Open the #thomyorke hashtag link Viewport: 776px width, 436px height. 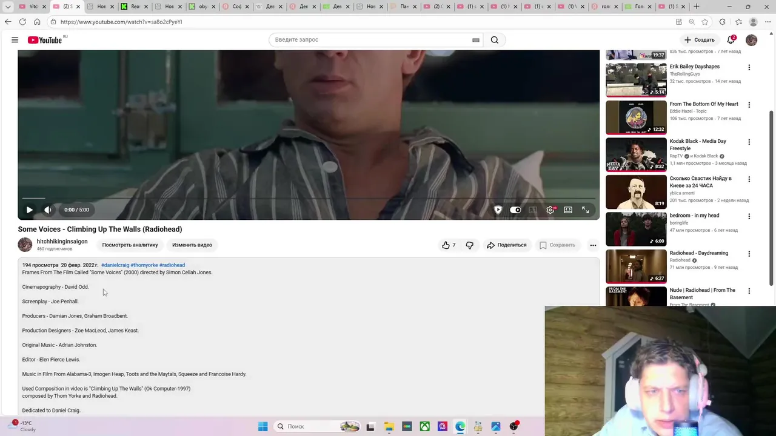[144, 265]
